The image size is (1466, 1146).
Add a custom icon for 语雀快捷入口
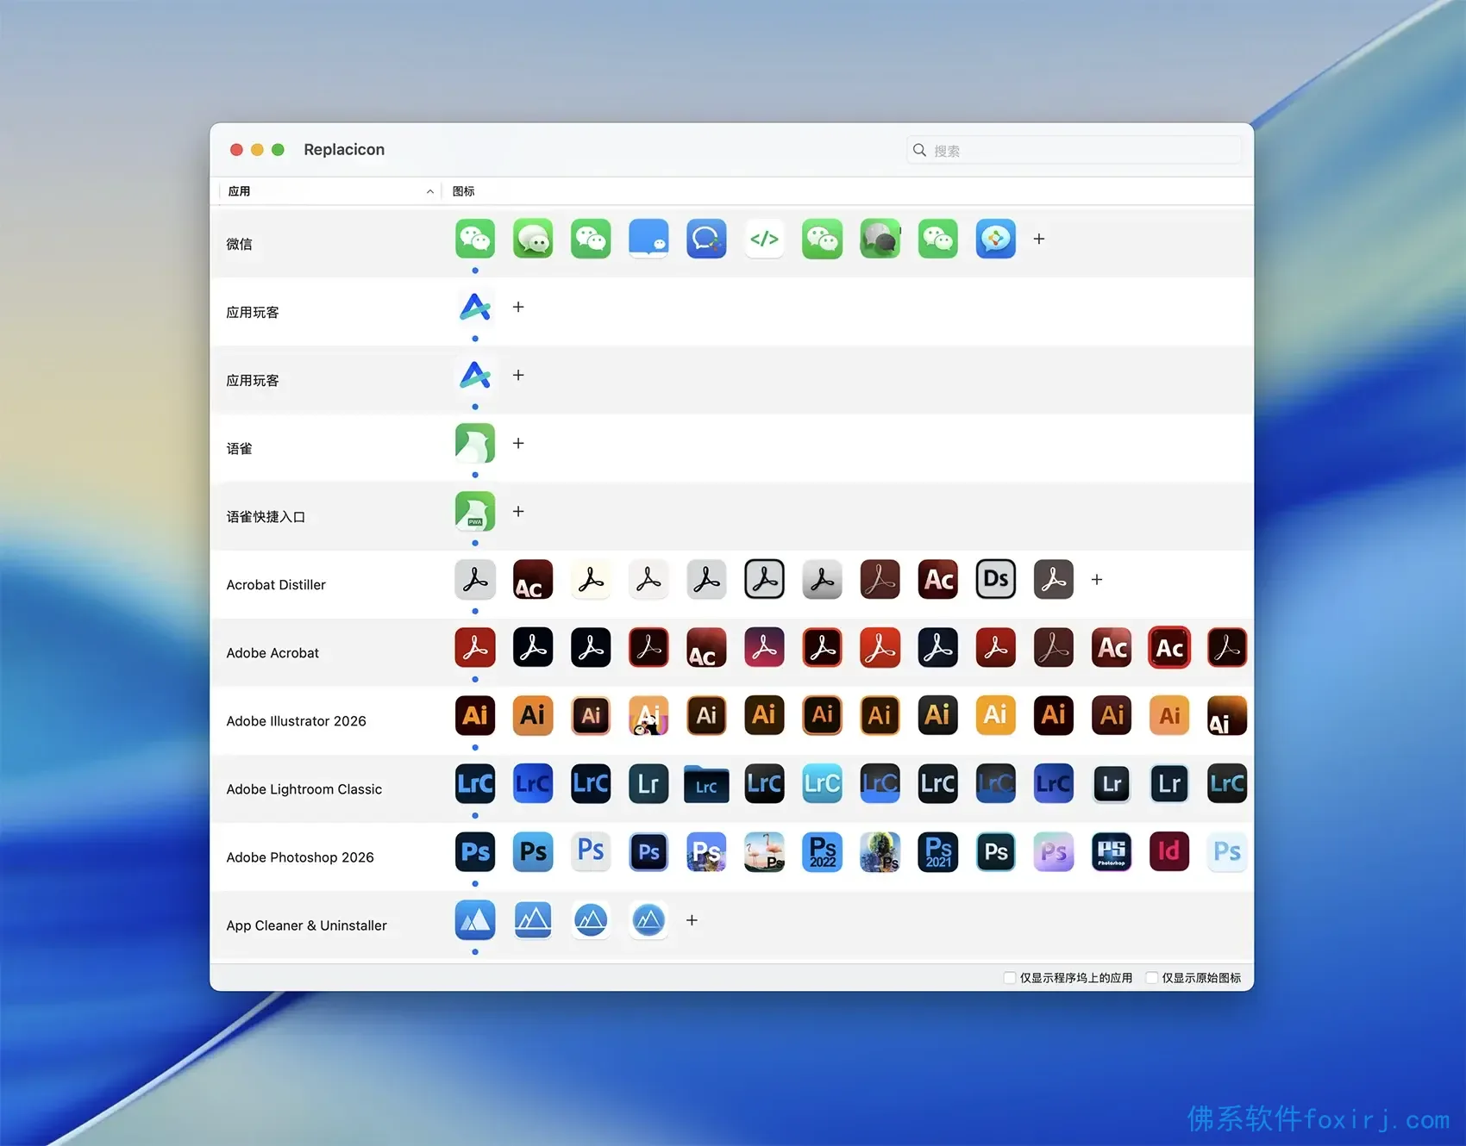[518, 511]
